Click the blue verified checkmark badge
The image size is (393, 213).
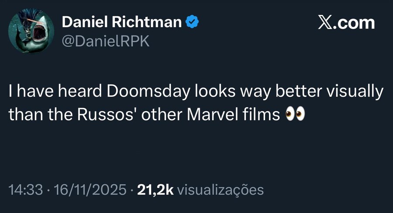coord(192,21)
